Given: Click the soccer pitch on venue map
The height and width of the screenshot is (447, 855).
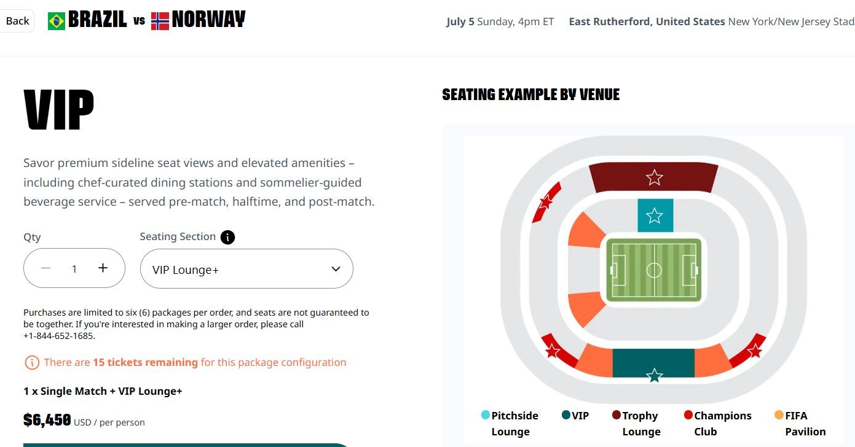Looking at the screenshot, I should point(654,270).
